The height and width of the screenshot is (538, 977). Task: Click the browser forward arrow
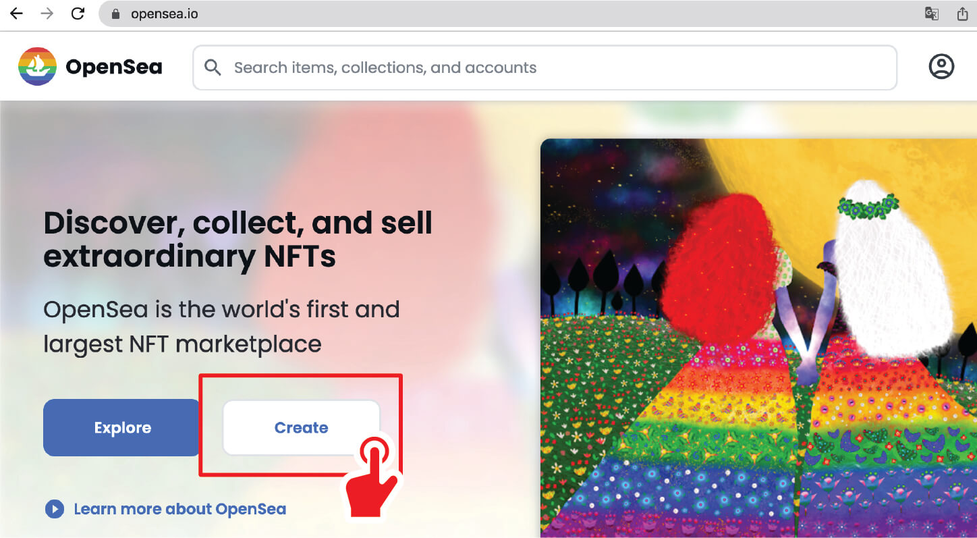47,14
